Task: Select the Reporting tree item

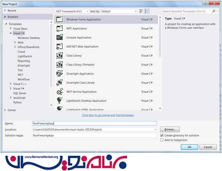Action: point(24,61)
